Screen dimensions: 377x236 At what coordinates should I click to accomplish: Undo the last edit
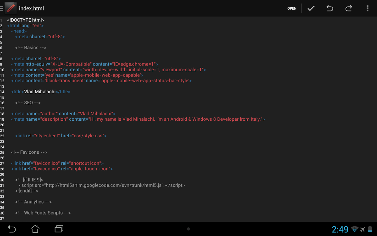(330, 8)
